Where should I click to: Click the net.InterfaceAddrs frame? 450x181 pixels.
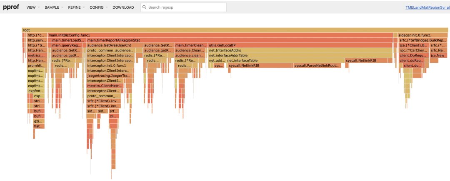pos(300,51)
